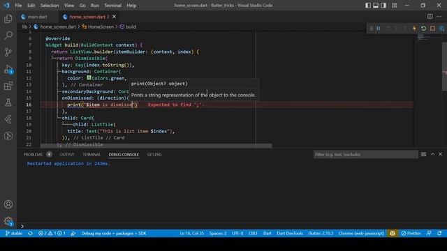The height and width of the screenshot is (251, 447).
Task: Trigger Flutter hot reload lightning icon
Action: coord(414,29)
